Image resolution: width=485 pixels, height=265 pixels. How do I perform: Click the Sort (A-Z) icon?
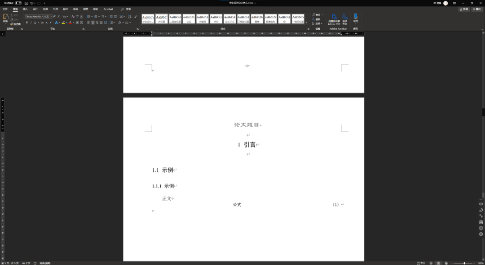(130, 16)
